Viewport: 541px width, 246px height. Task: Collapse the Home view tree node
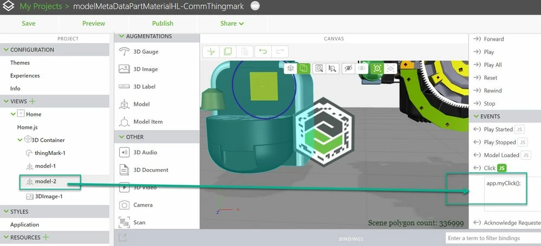[x=13, y=114]
